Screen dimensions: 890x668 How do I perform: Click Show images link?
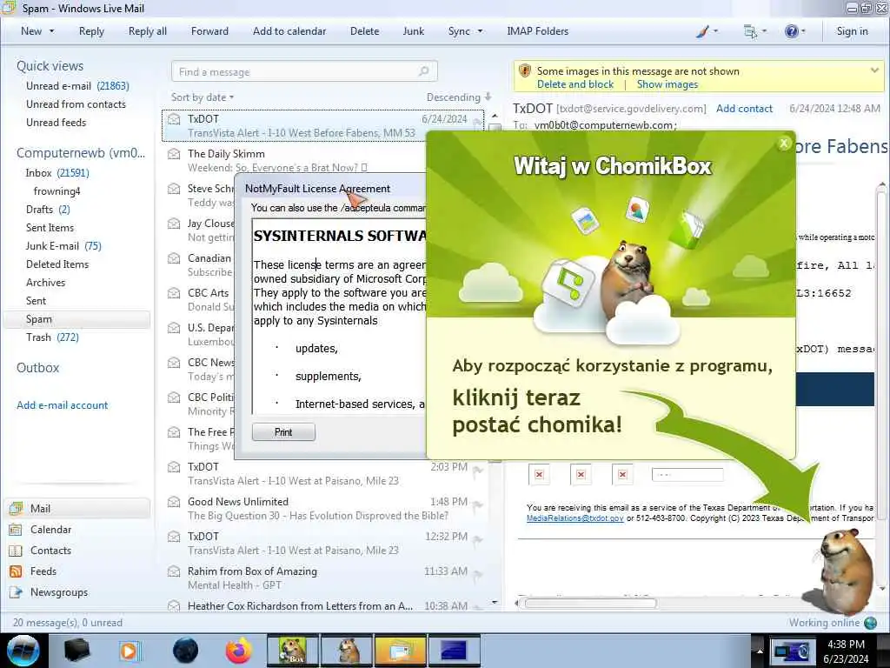pyautogui.click(x=667, y=84)
